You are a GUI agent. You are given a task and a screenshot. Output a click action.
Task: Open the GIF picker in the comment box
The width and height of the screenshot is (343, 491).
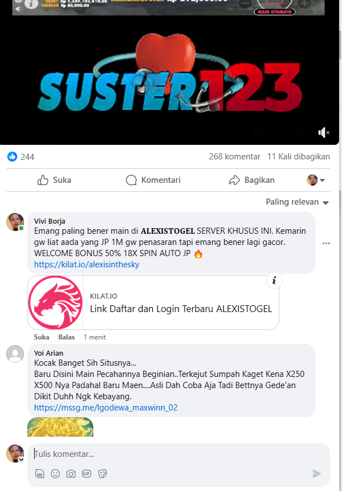87,474
